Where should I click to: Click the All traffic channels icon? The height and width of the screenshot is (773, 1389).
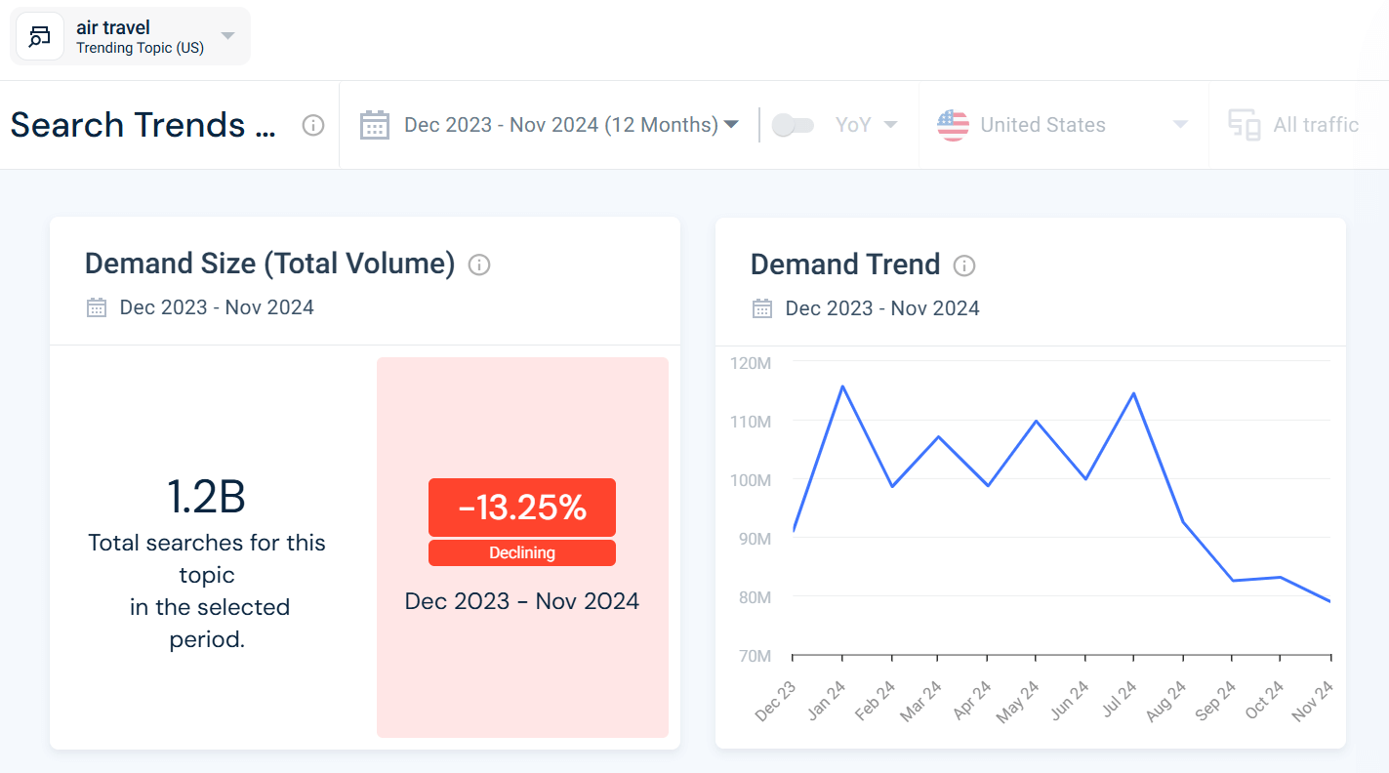pos(1245,124)
